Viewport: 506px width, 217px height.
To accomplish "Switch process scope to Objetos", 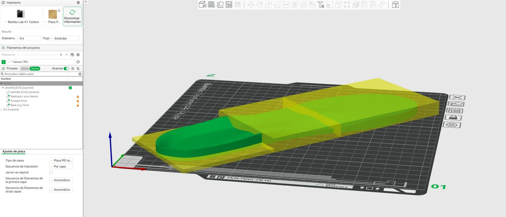I will (x=35, y=69).
